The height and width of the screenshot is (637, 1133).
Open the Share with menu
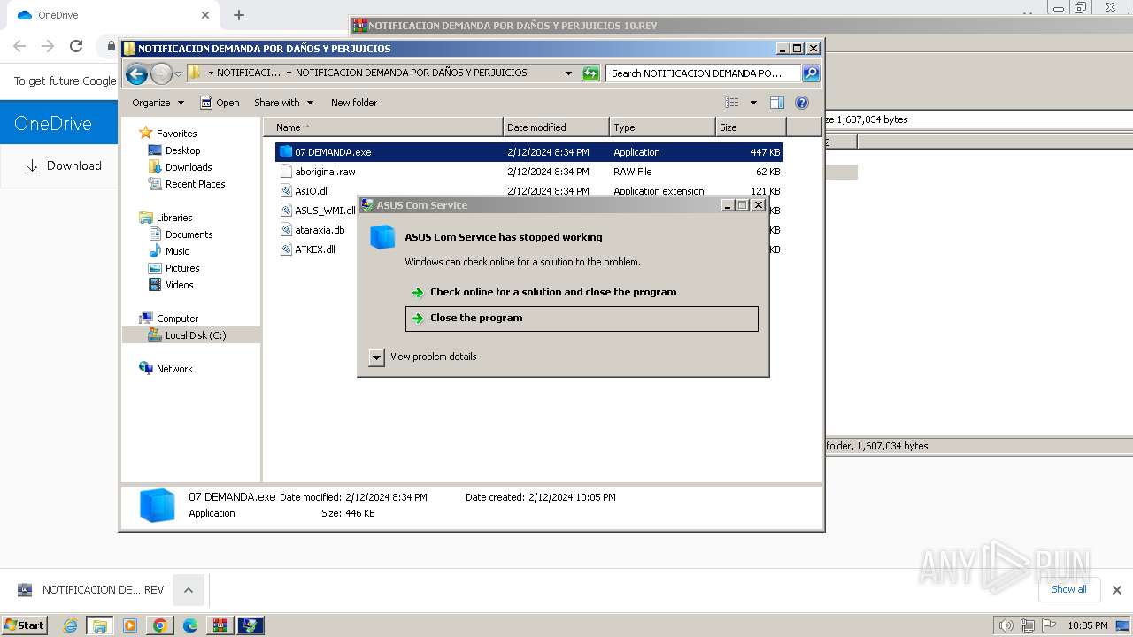(283, 103)
